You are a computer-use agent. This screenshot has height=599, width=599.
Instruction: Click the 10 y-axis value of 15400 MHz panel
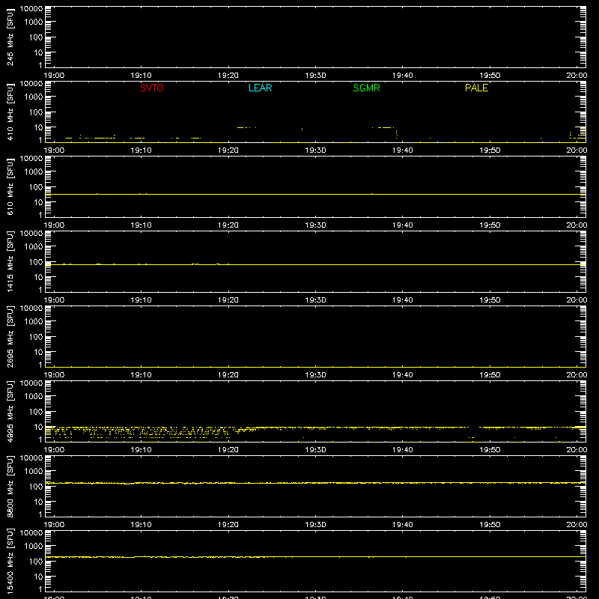tap(39, 577)
